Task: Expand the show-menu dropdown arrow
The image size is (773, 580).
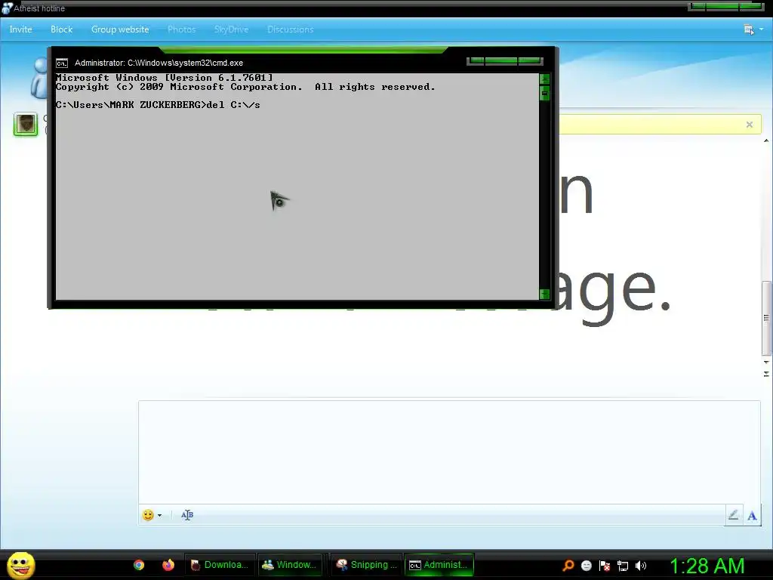Action: 761,29
